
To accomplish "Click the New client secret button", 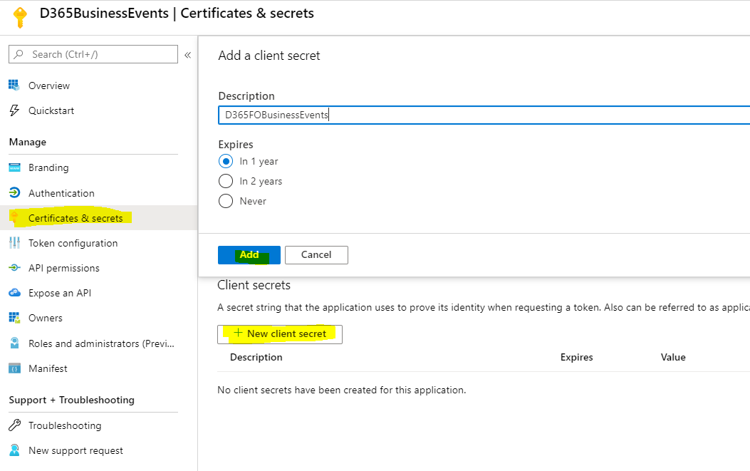I will point(280,334).
